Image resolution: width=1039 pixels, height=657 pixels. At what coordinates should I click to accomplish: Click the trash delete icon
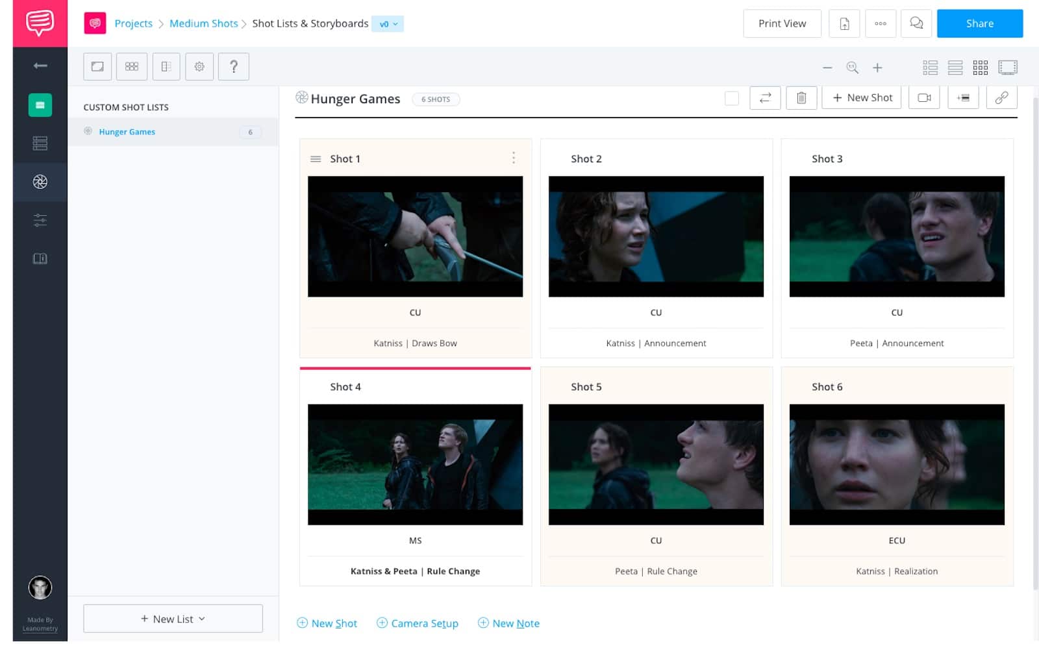point(801,98)
